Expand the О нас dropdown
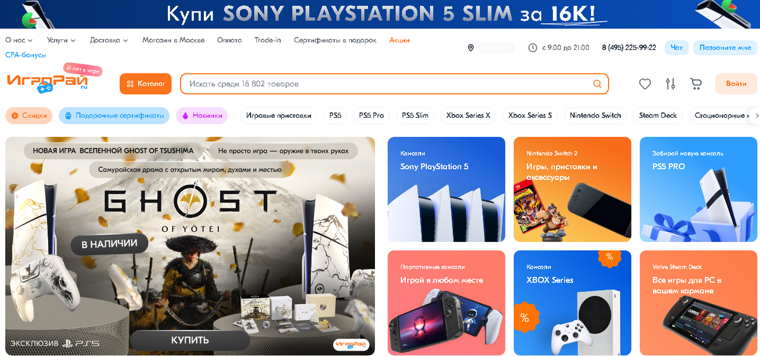The height and width of the screenshot is (356, 760). click(18, 40)
